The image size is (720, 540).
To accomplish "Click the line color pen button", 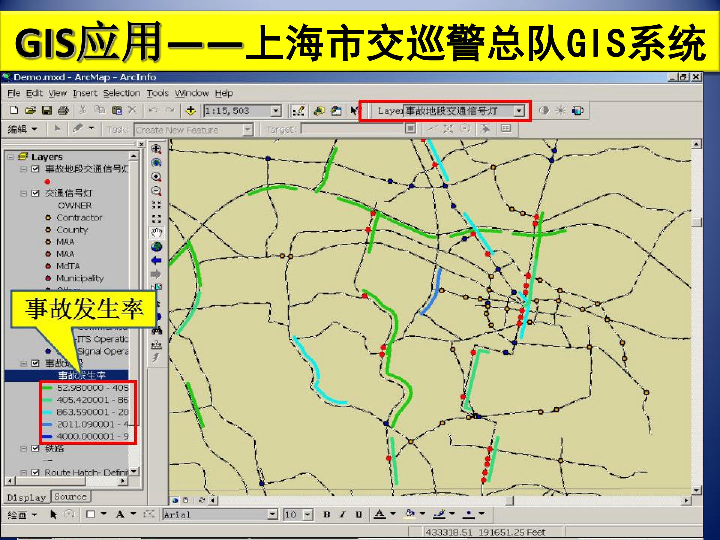I will point(439,514).
